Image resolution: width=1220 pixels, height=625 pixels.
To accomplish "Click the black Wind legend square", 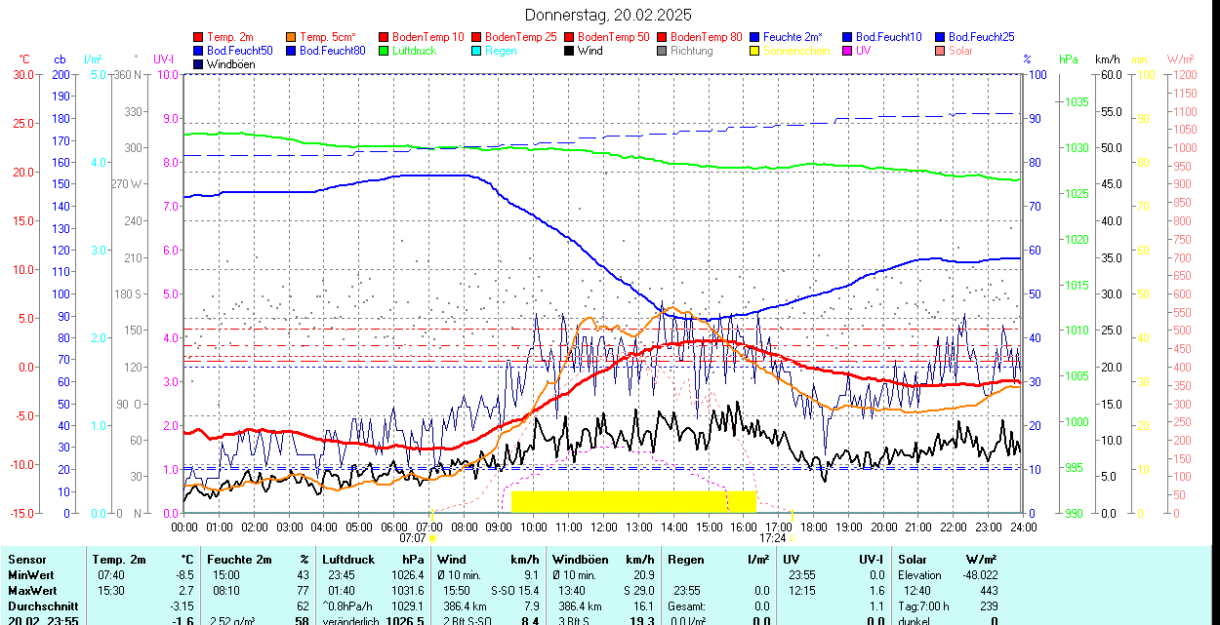I will [569, 51].
